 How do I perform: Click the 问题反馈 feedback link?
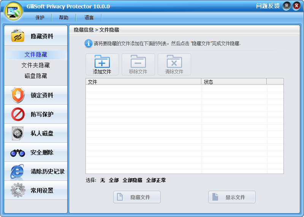tap(268, 6)
